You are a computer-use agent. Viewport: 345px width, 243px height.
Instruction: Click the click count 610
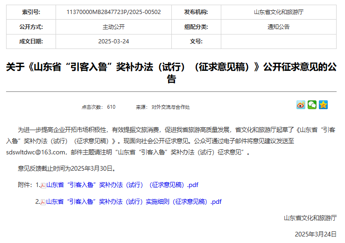tap(111, 107)
